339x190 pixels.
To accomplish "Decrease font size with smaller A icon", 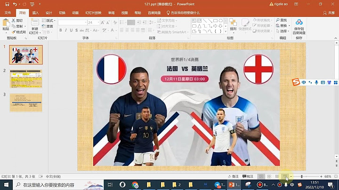I will click(108, 23).
